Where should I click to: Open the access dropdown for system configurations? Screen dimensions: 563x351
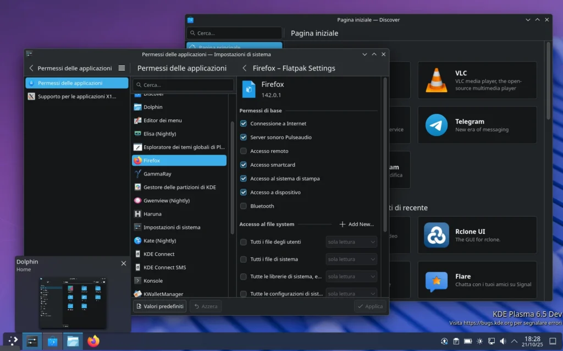pyautogui.click(x=351, y=293)
